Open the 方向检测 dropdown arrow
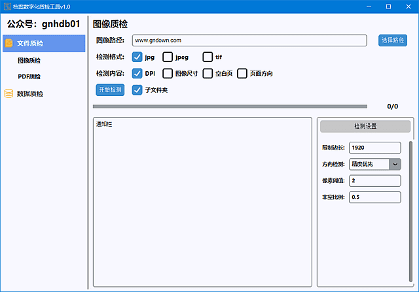Viewport: 419px width, 292px height. pos(395,164)
